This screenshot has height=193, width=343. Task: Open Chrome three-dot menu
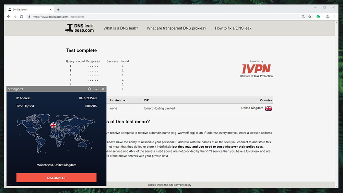[334, 16]
